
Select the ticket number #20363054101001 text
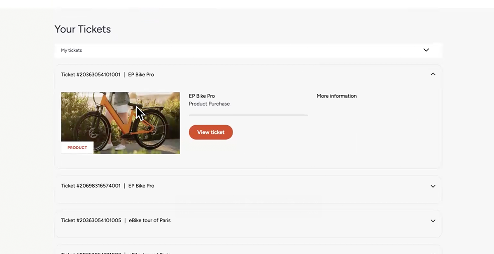(x=91, y=75)
